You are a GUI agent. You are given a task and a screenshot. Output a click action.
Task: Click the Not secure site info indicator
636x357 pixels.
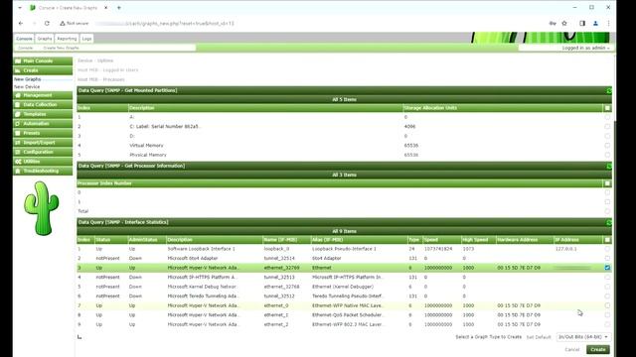[x=75, y=24]
